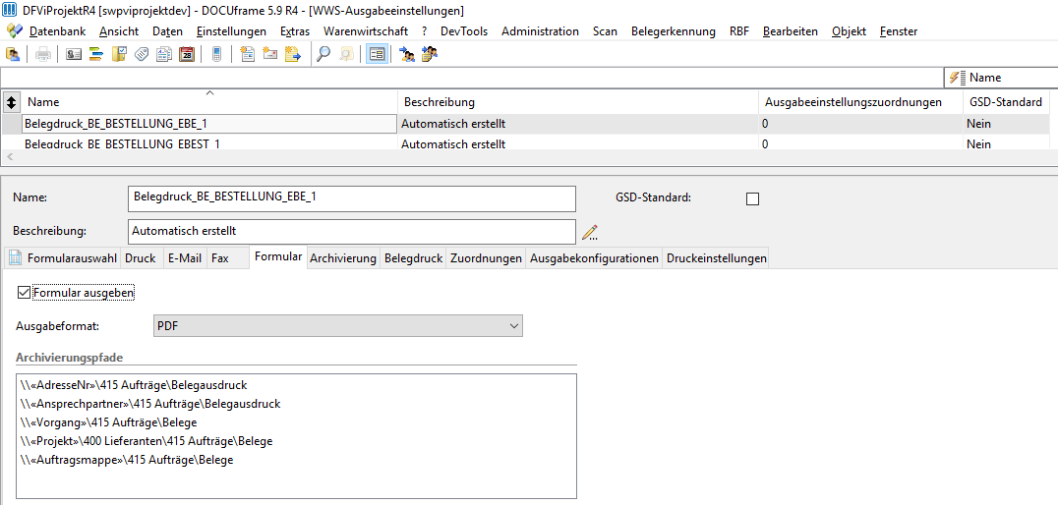Click the pencil edit icon beside Beschreibung
Screen dimensions: 1058x505
[x=590, y=232]
